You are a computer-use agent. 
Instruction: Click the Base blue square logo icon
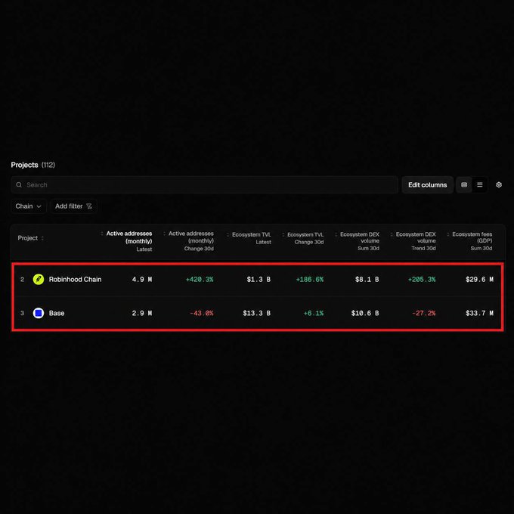[39, 313]
